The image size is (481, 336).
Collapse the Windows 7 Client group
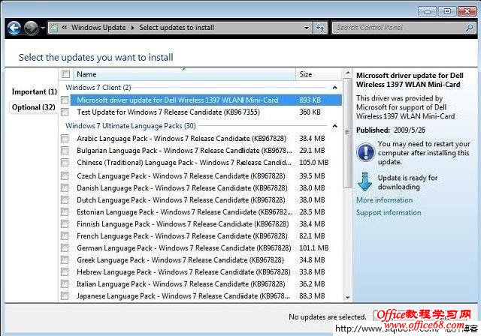[334, 88]
